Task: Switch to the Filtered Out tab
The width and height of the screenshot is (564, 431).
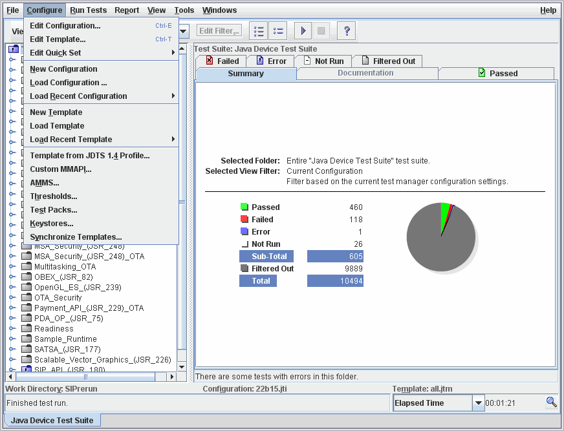Action: pos(387,61)
